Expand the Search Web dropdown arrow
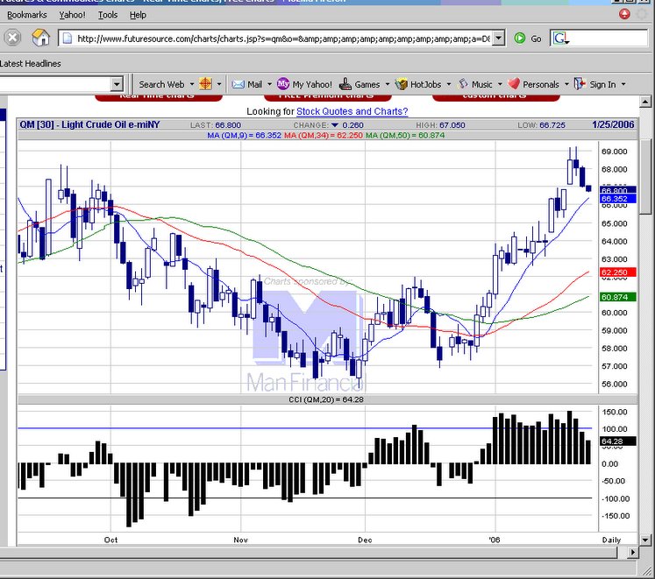The width and height of the screenshot is (655, 579). 192,84
